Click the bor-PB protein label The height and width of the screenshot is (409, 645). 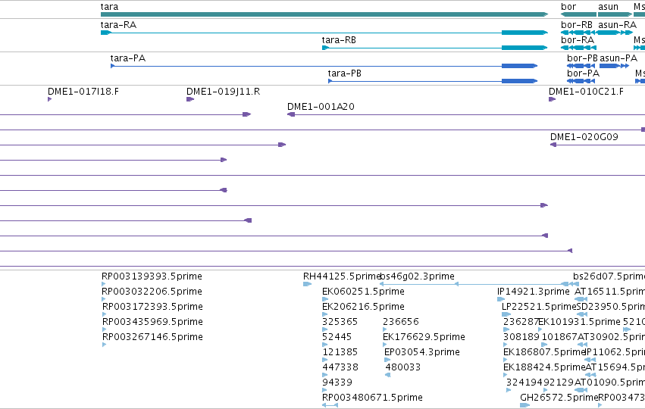click(583, 58)
